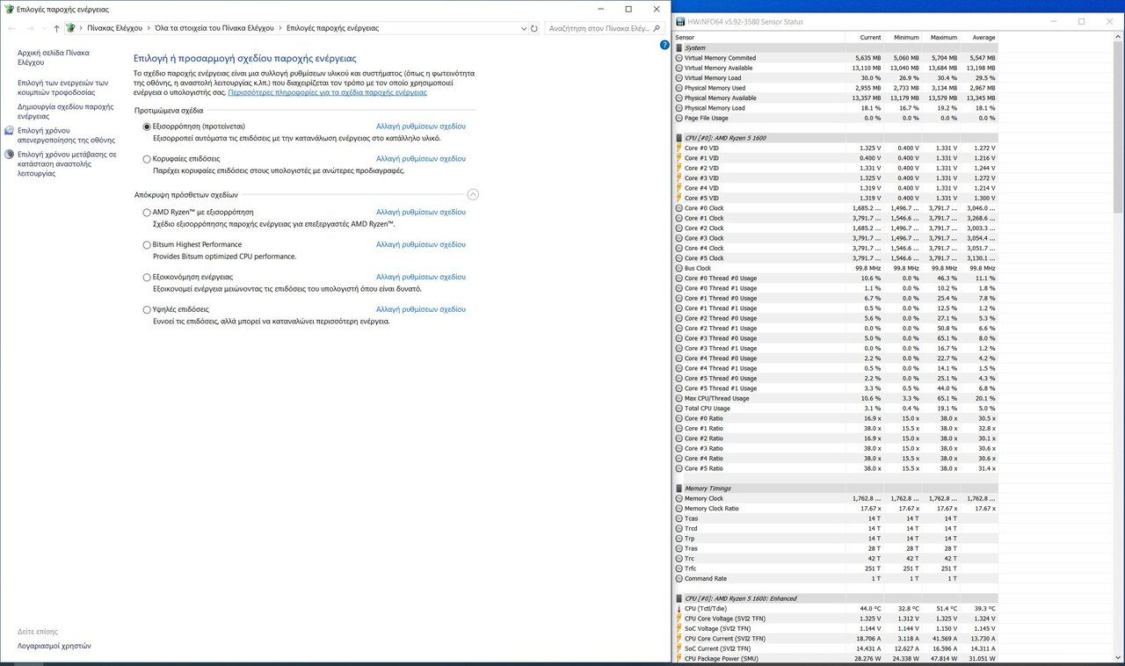Select the Bitsum Highest Performance radio button

pyautogui.click(x=147, y=245)
